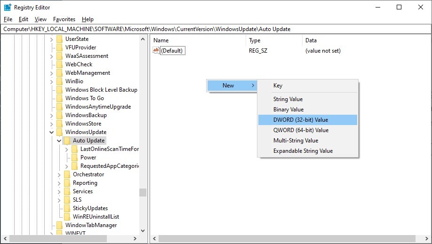Select the WindowTabManager folder icon
Screen dimensions: 432x244
59,225
